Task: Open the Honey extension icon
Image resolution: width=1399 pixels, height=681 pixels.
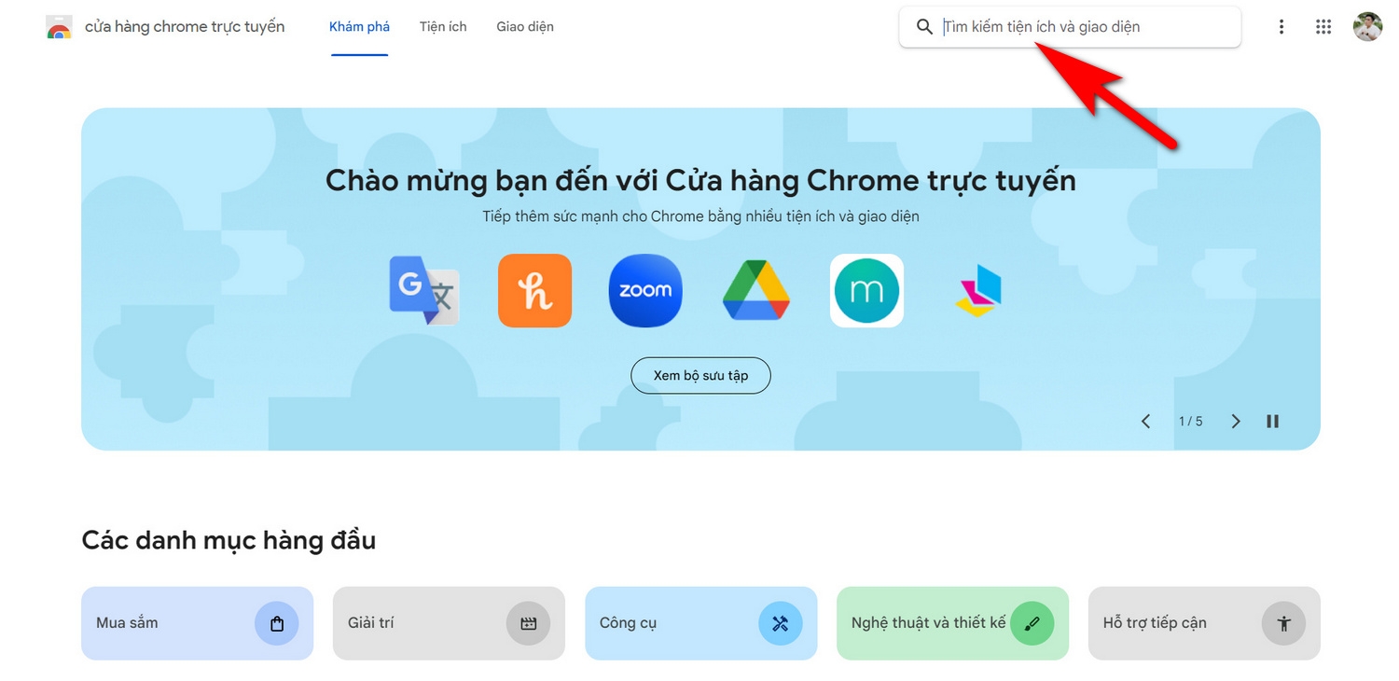Action: pos(534,290)
